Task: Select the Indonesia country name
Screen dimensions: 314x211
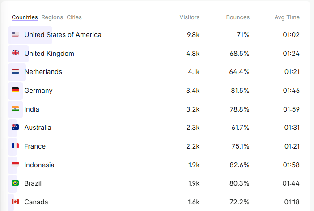Action: (39, 165)
